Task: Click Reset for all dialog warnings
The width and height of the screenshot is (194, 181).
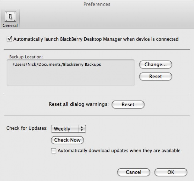Action: [128, 104]
